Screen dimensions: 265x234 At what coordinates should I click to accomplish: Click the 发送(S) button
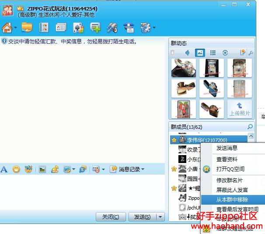point(142,217)
